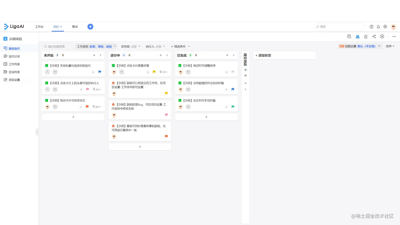The width and height of the screenshot is (400, 225).
Task: Click the share icon in the toolbar
Action: tap(374, 36)
